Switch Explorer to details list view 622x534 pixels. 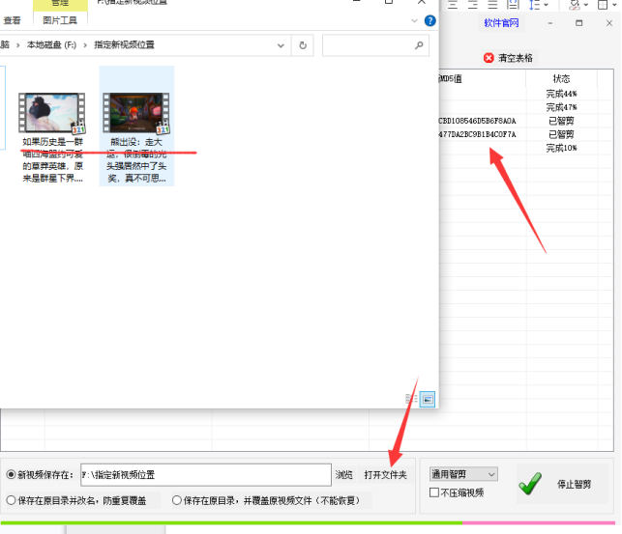tap(411, 399)
